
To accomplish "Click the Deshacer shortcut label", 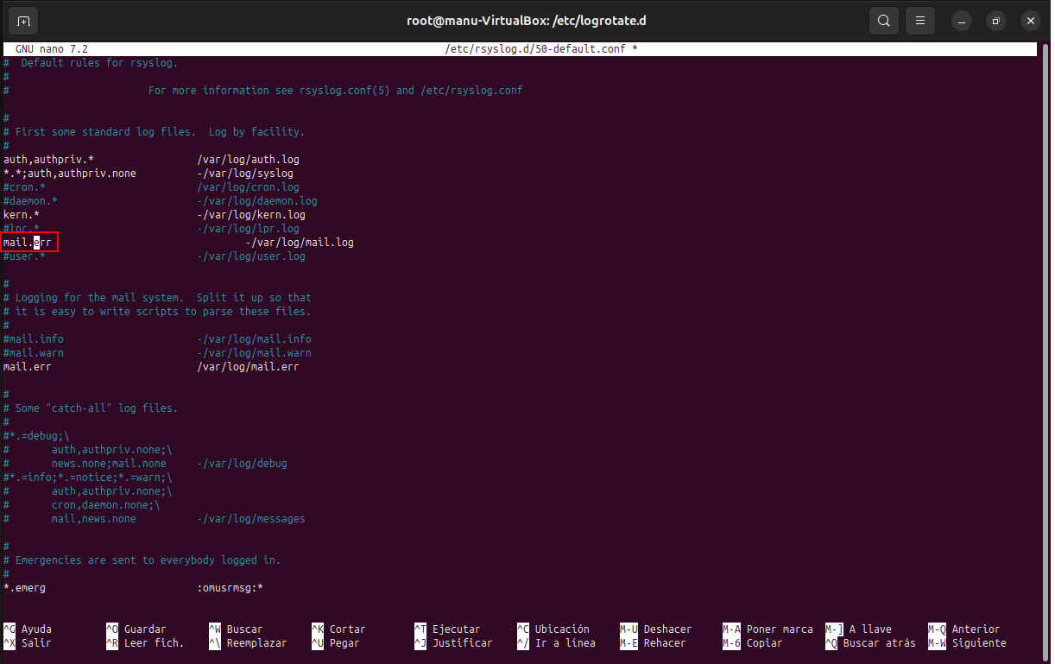I will tap(667, 629).
